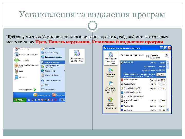The image size is (185, 139).
Task: Open Paint from the Start menu
Action: pyautogui.click(x=19, y=71)
